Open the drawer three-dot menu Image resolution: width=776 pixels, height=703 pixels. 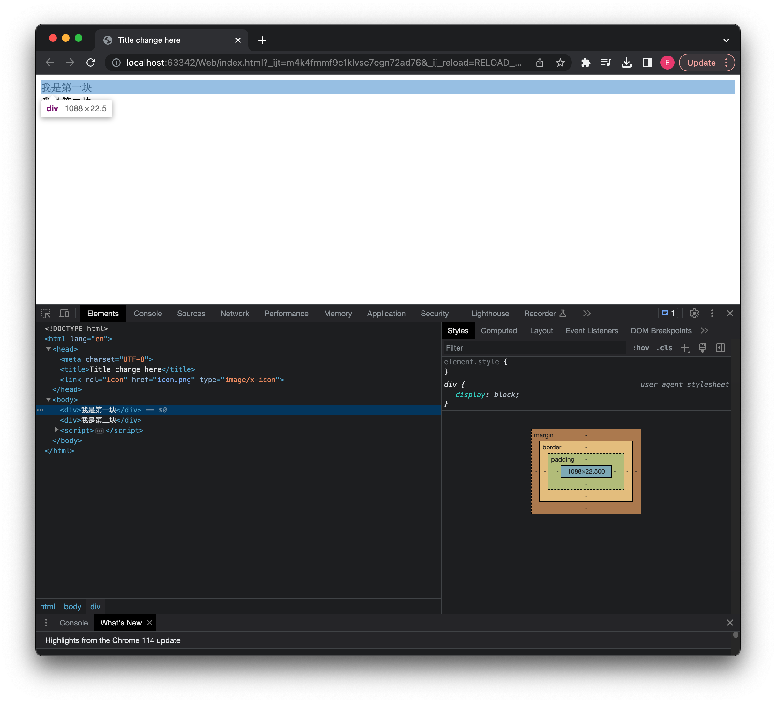46,623
